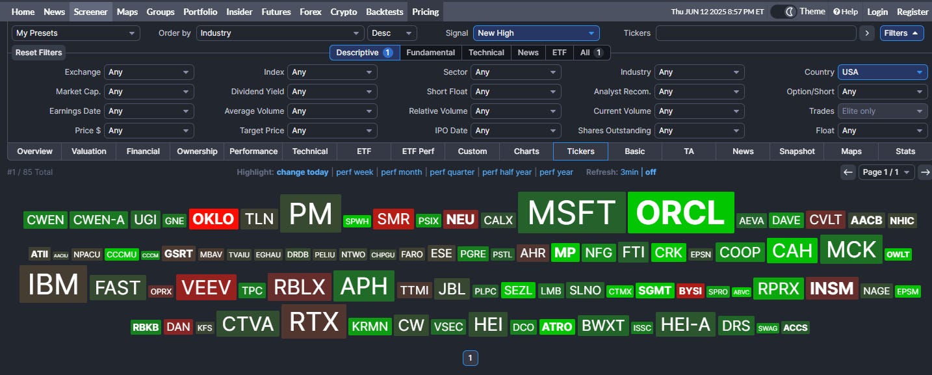Open the Backtests menu item

385,12
